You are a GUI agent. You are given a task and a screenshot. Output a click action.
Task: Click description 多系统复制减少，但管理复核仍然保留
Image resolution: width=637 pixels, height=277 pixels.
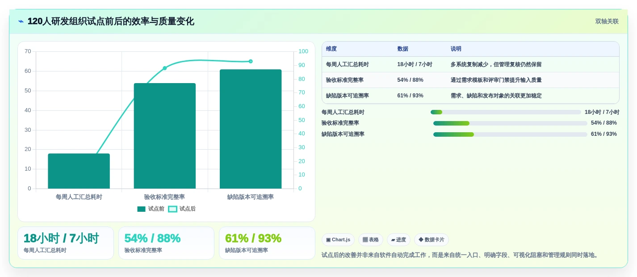click(496, 64)
